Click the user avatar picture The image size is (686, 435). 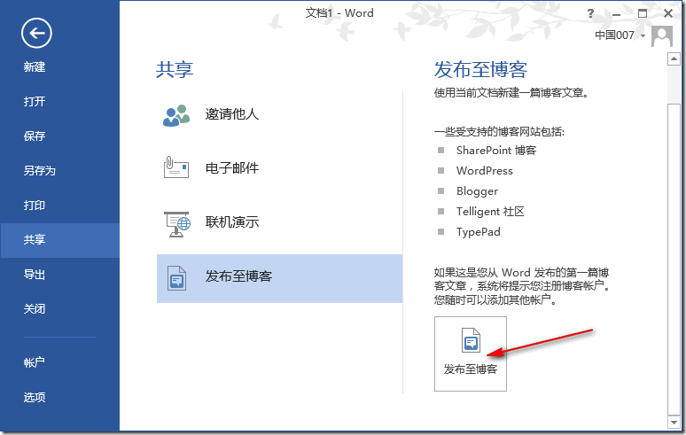tap(661, 35)
